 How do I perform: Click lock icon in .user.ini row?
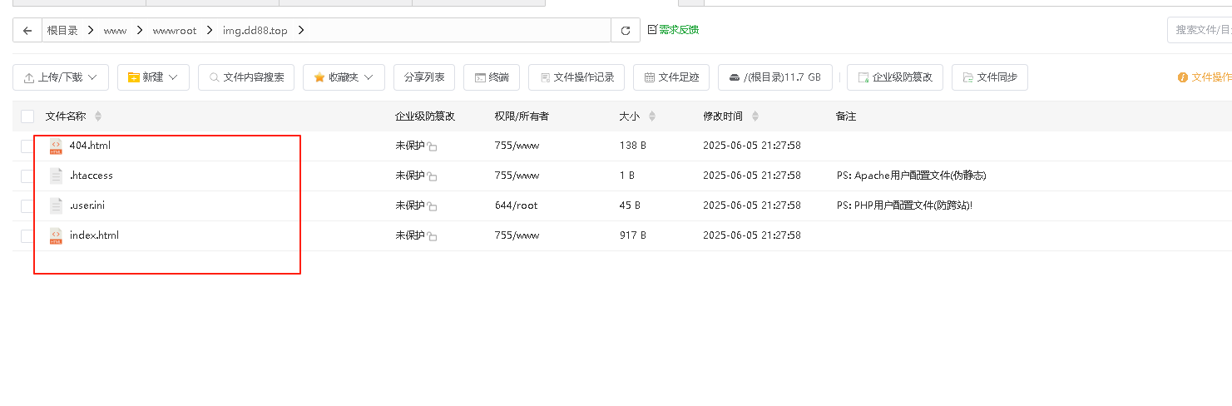coord(433,207)
